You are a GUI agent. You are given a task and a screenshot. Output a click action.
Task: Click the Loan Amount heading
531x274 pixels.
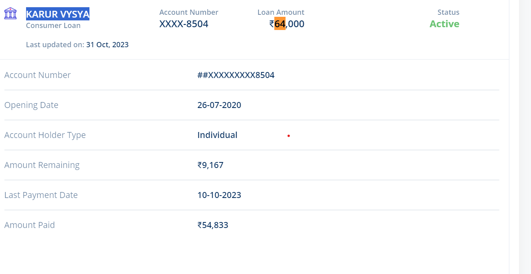(x=281, y=12)
